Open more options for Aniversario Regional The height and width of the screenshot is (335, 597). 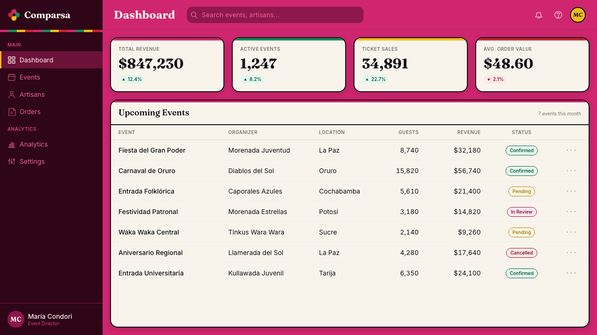571,253
